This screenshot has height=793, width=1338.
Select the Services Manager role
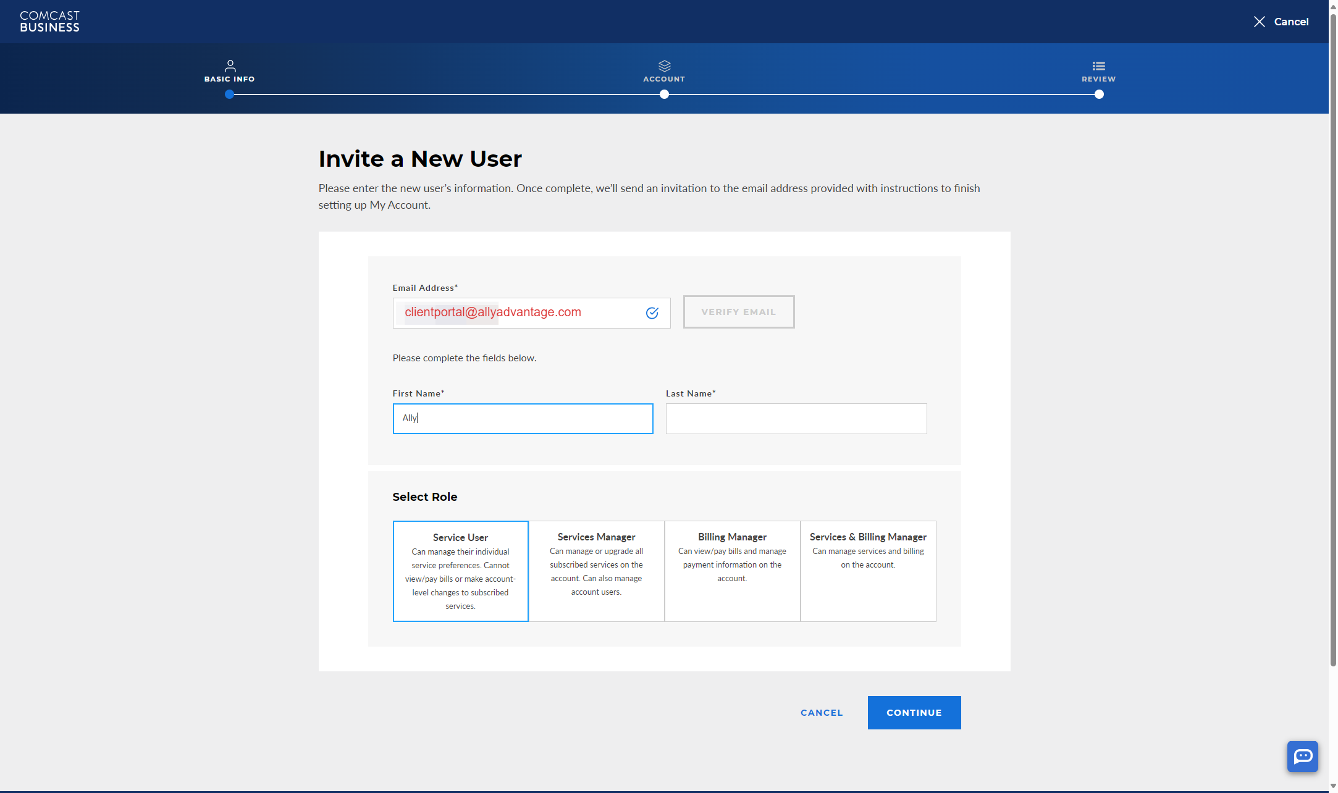[x=596, y=571]
